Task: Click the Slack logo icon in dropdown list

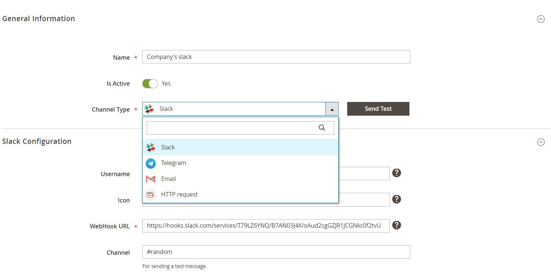Action: pyautogui.click(x=150, y=148)
